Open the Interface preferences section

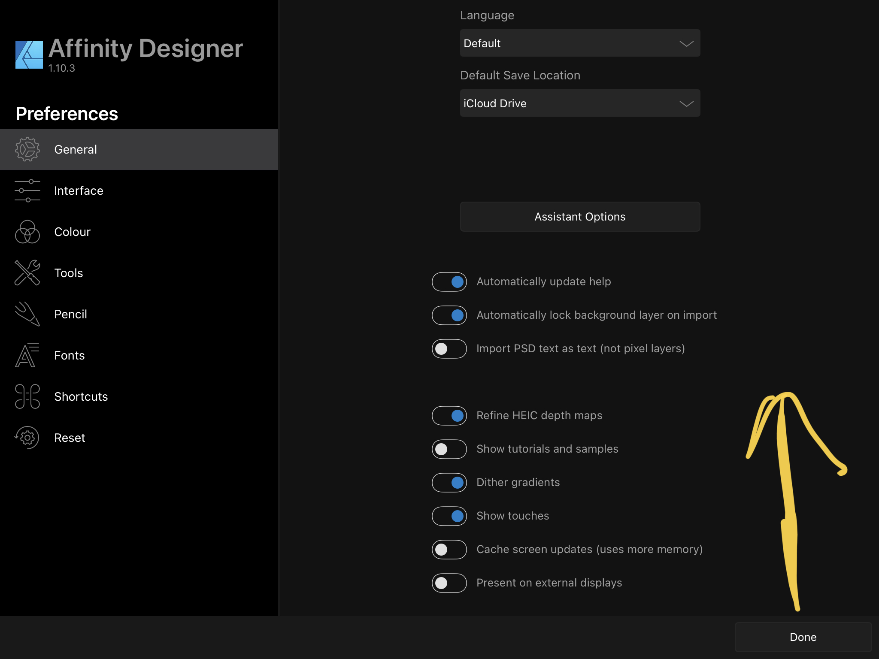pyautogui.click(x=139, y=190)
